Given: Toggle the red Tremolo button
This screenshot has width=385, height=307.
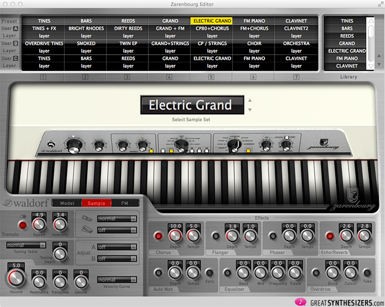Looking at the screenshot, I should (x=23, y=225).
